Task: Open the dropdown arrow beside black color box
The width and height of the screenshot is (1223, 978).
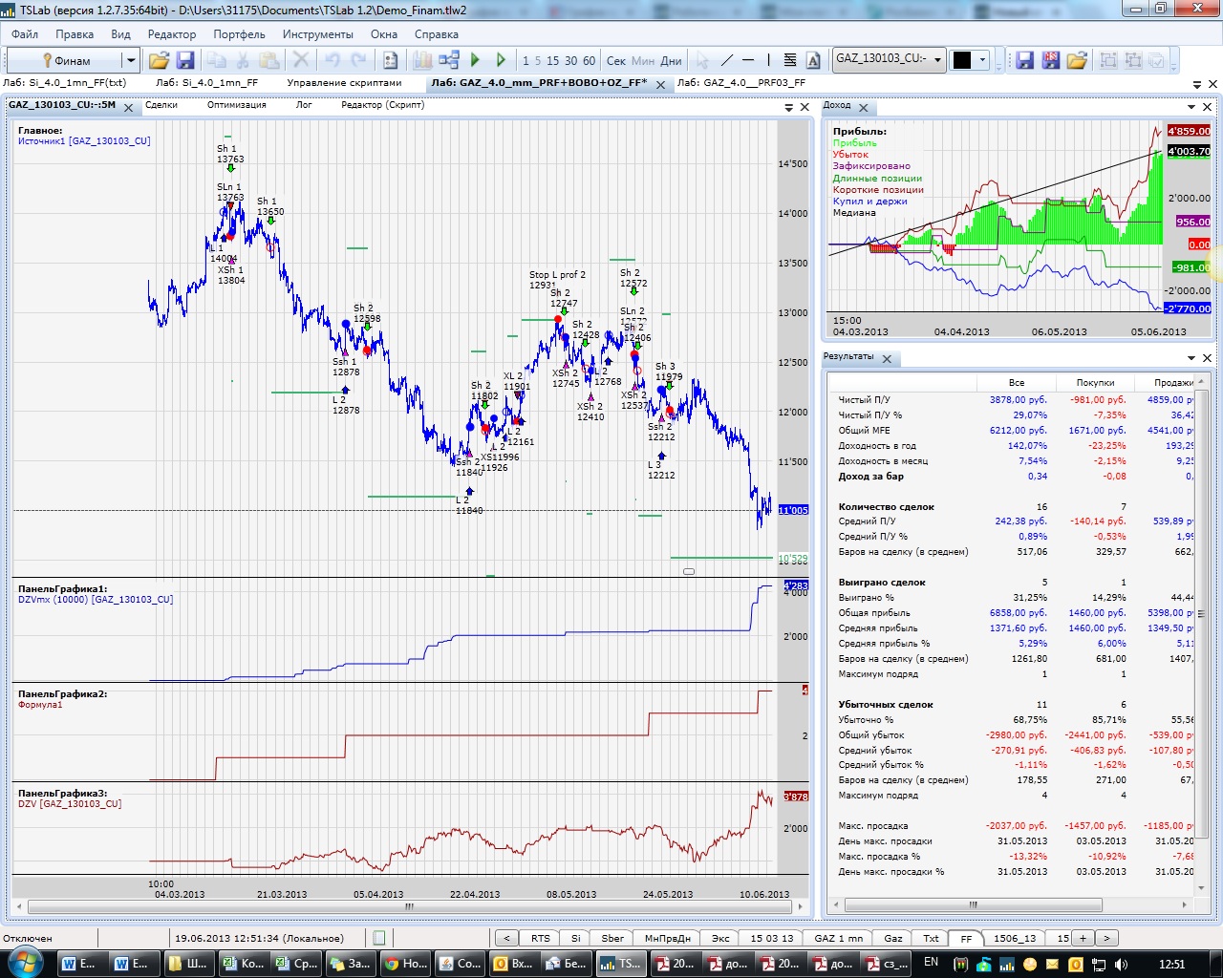Action: tap(981, 60)
